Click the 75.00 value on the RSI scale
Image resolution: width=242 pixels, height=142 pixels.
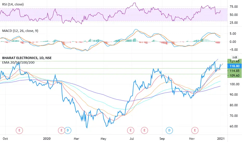point(234,7)
